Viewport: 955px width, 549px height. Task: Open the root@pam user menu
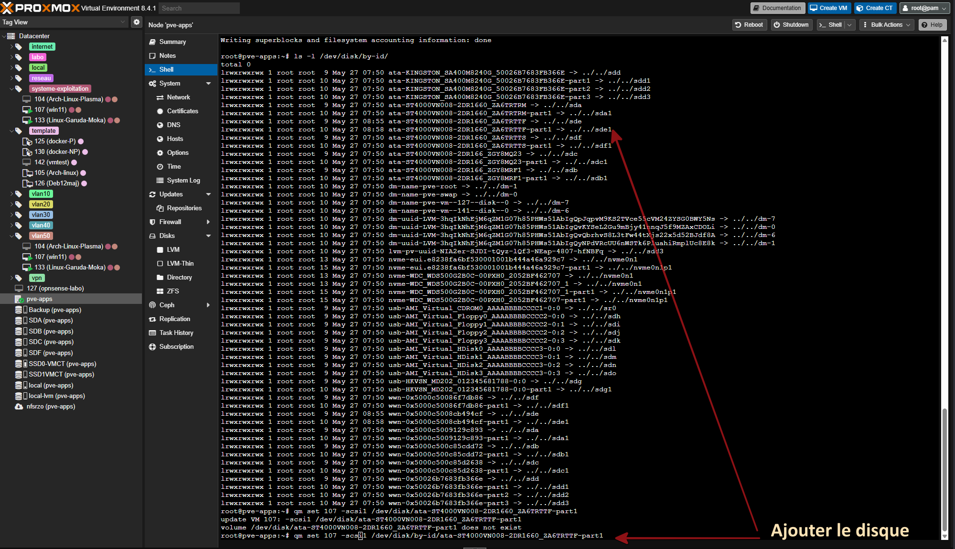click(x=924, y=8)
